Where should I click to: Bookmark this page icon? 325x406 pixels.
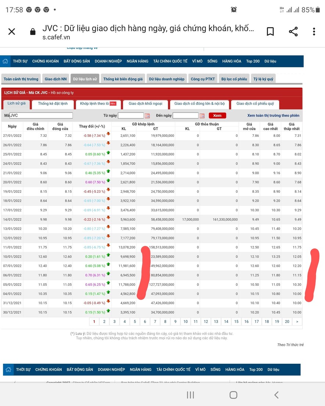pos(270,32)
